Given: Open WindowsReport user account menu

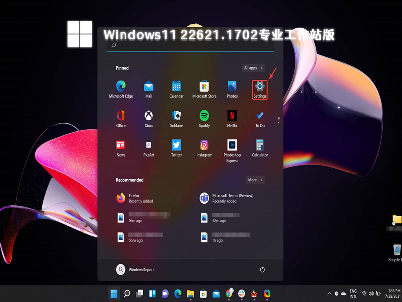Looking at the screenshot, I should click(x=135, y=270).
